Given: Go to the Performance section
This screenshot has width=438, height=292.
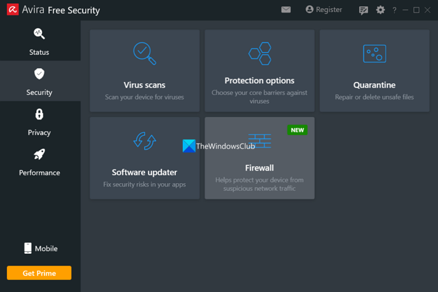Looking at the screenshot, I should (39, 161).
